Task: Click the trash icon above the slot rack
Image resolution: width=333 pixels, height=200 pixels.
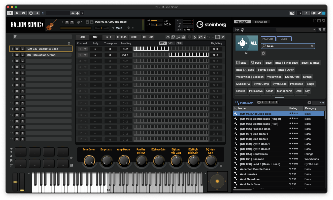Action: 69,43
